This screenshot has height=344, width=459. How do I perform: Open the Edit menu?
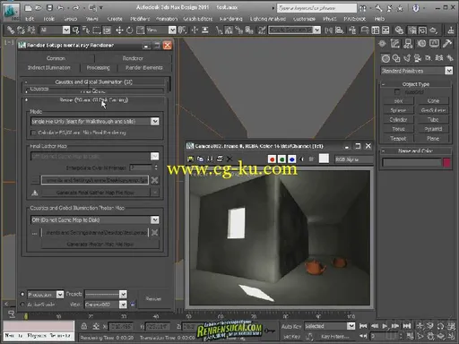click(x=30, y=19)
